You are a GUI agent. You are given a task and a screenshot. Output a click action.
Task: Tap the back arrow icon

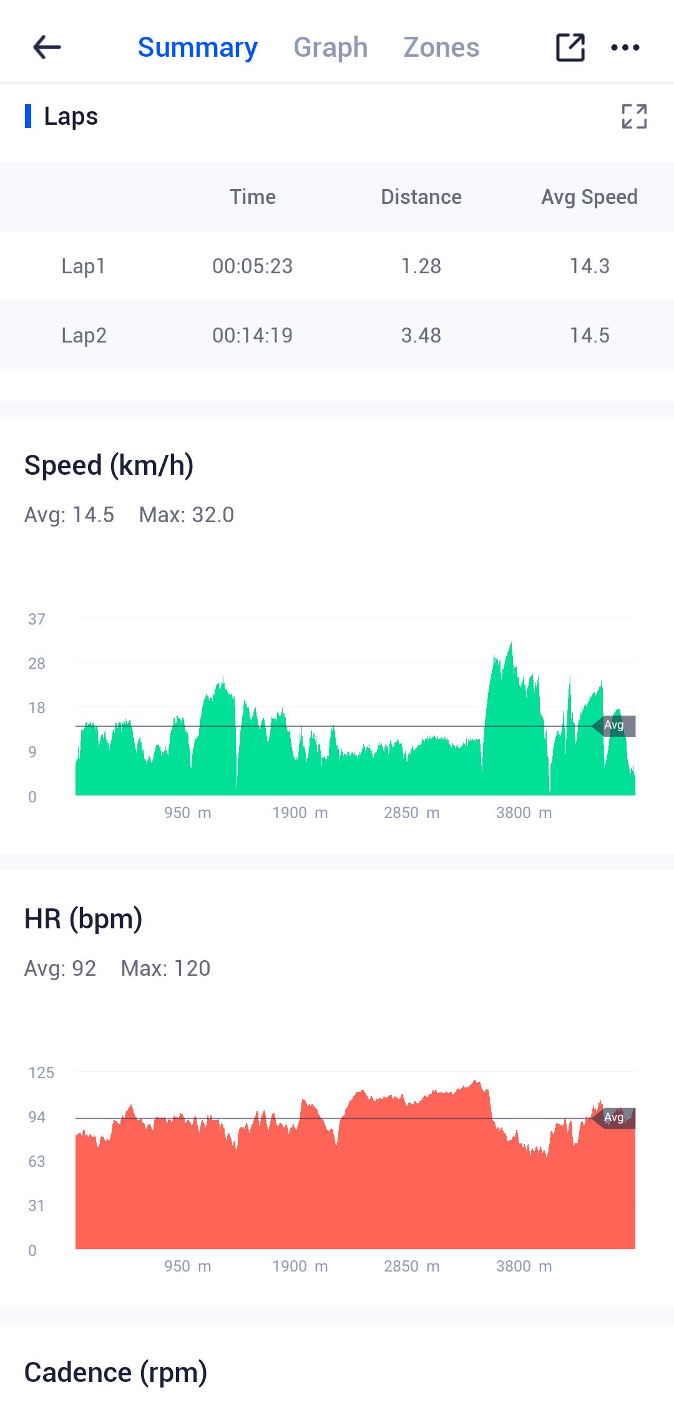(x=47, y=47)
